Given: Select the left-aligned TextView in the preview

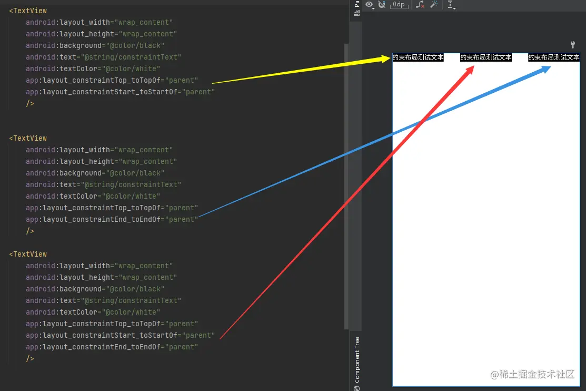Looking at the screenshot, I should click(x=418, y=57).
